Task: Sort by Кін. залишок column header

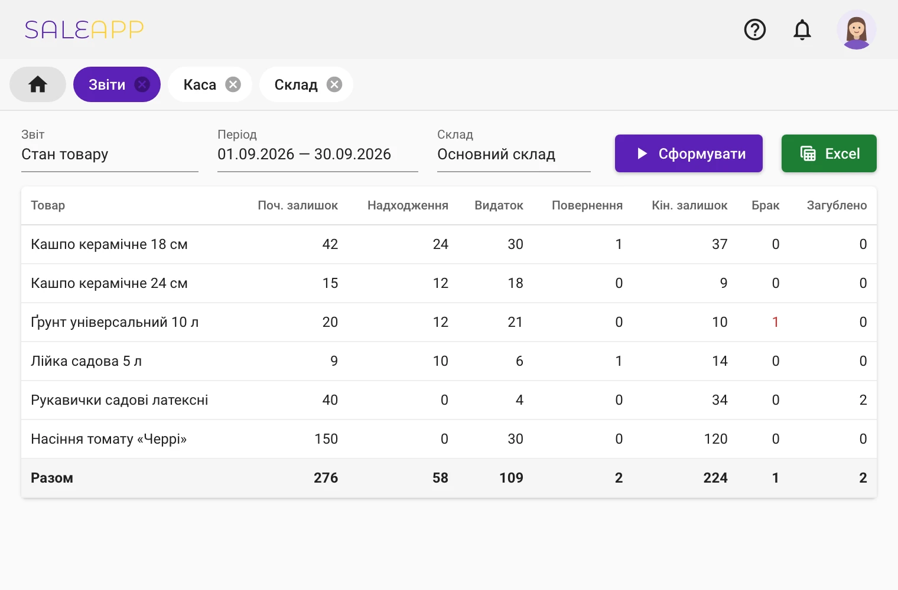Action: pos(689,205)
